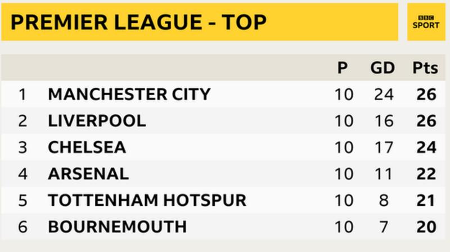Viewport: 450px width, 252px height.
Task: Choose Bournemouth in the table
Action: click(x=117, y=227)
